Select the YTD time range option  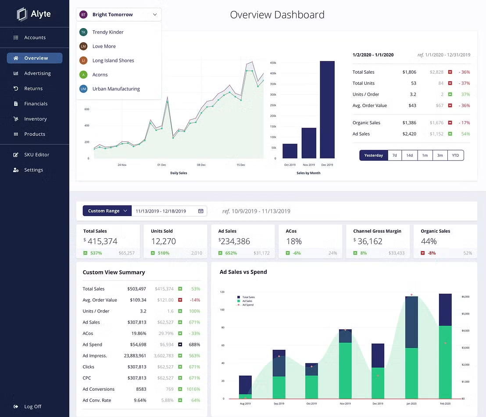455,155
